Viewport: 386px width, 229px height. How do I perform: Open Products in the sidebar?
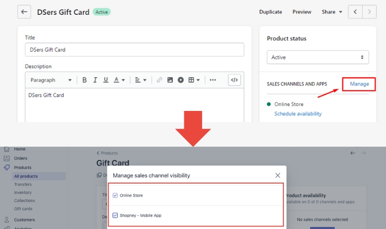(x=23, y=167)
